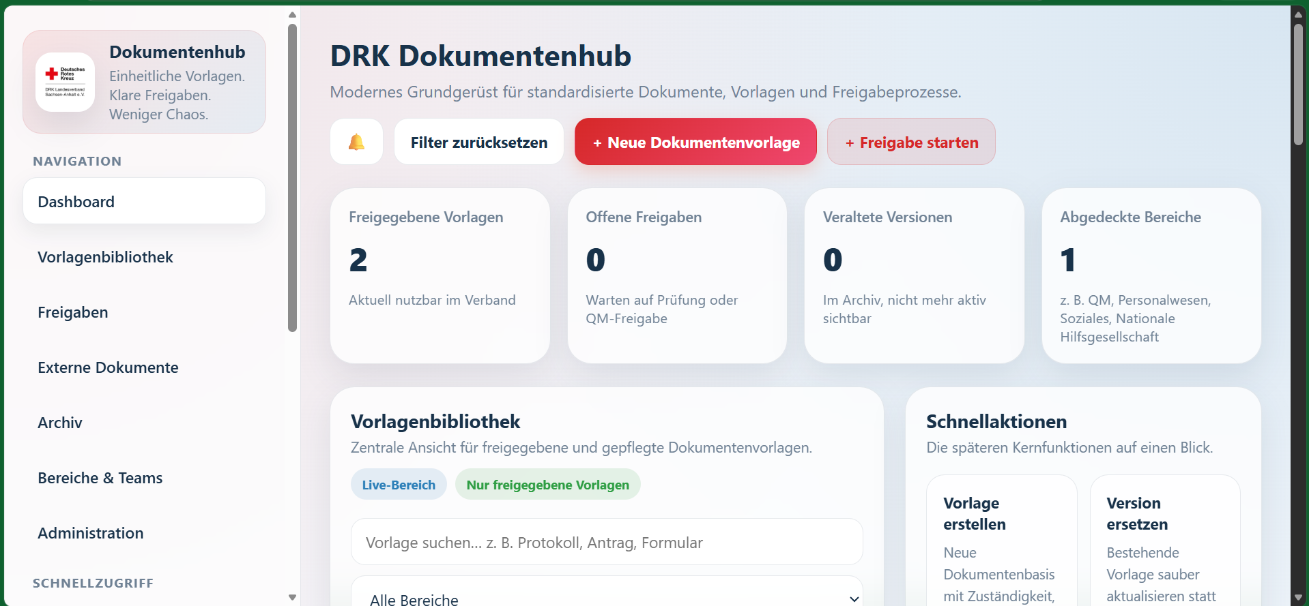Click Filter zurücksetzen button

tap(479, 142)
